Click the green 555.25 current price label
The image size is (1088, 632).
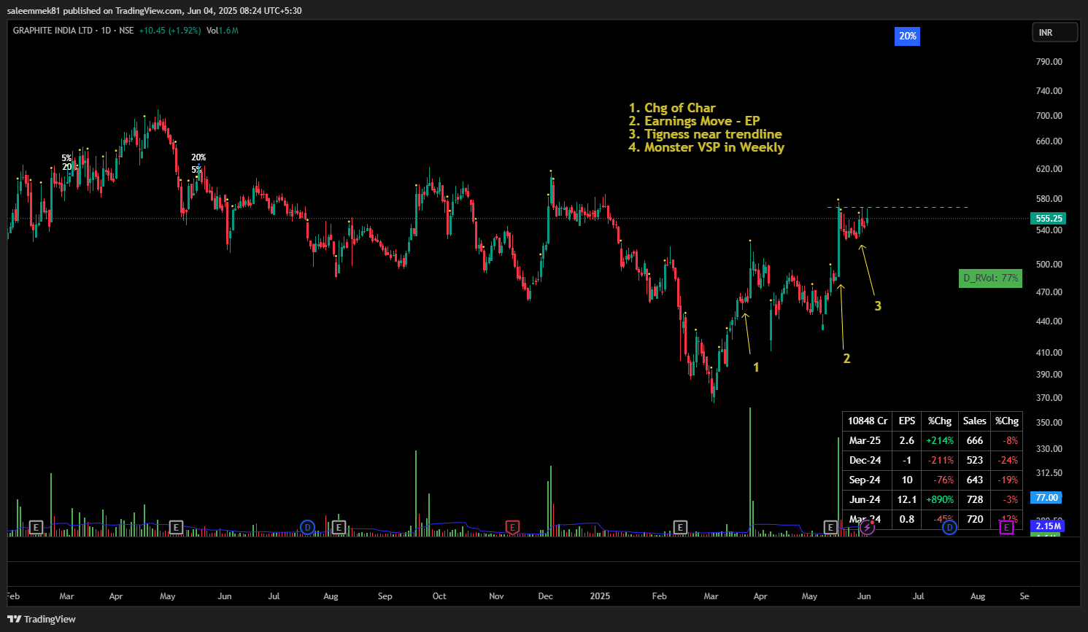[x=1049, y=218]
